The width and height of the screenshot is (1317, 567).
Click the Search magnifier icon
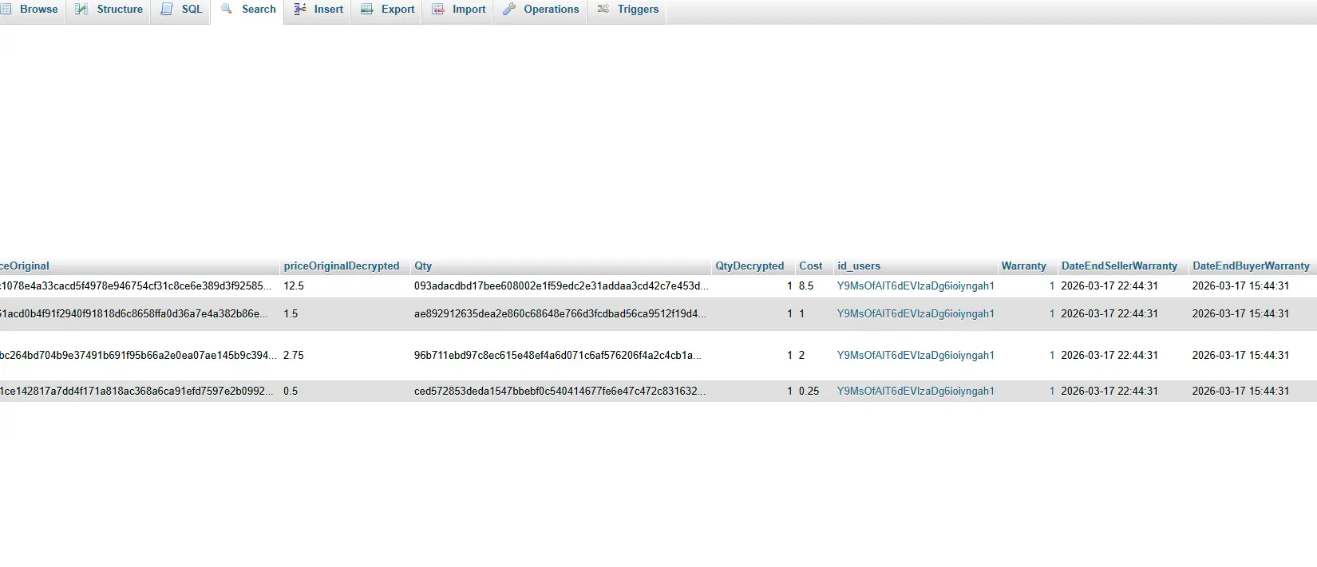point(227,9)
